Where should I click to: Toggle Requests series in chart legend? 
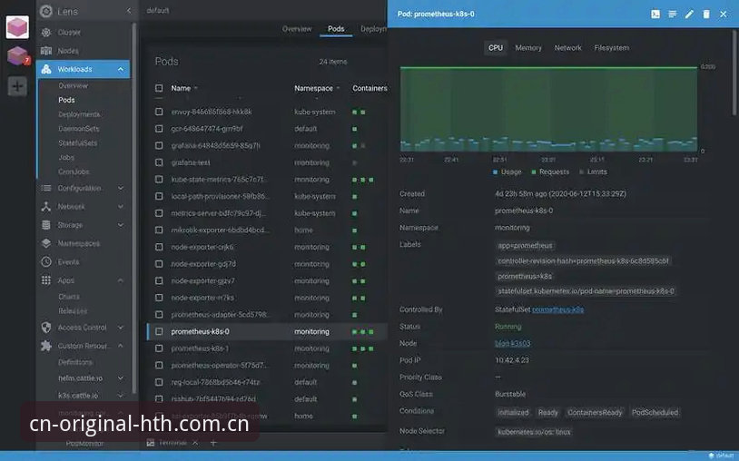coord(550,172)
